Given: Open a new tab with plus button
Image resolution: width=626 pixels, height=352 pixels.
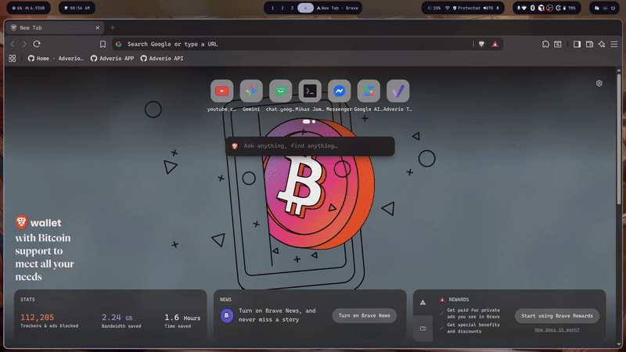Looking at the screenshot, I should pyautogui.click(x=113, y=28).
